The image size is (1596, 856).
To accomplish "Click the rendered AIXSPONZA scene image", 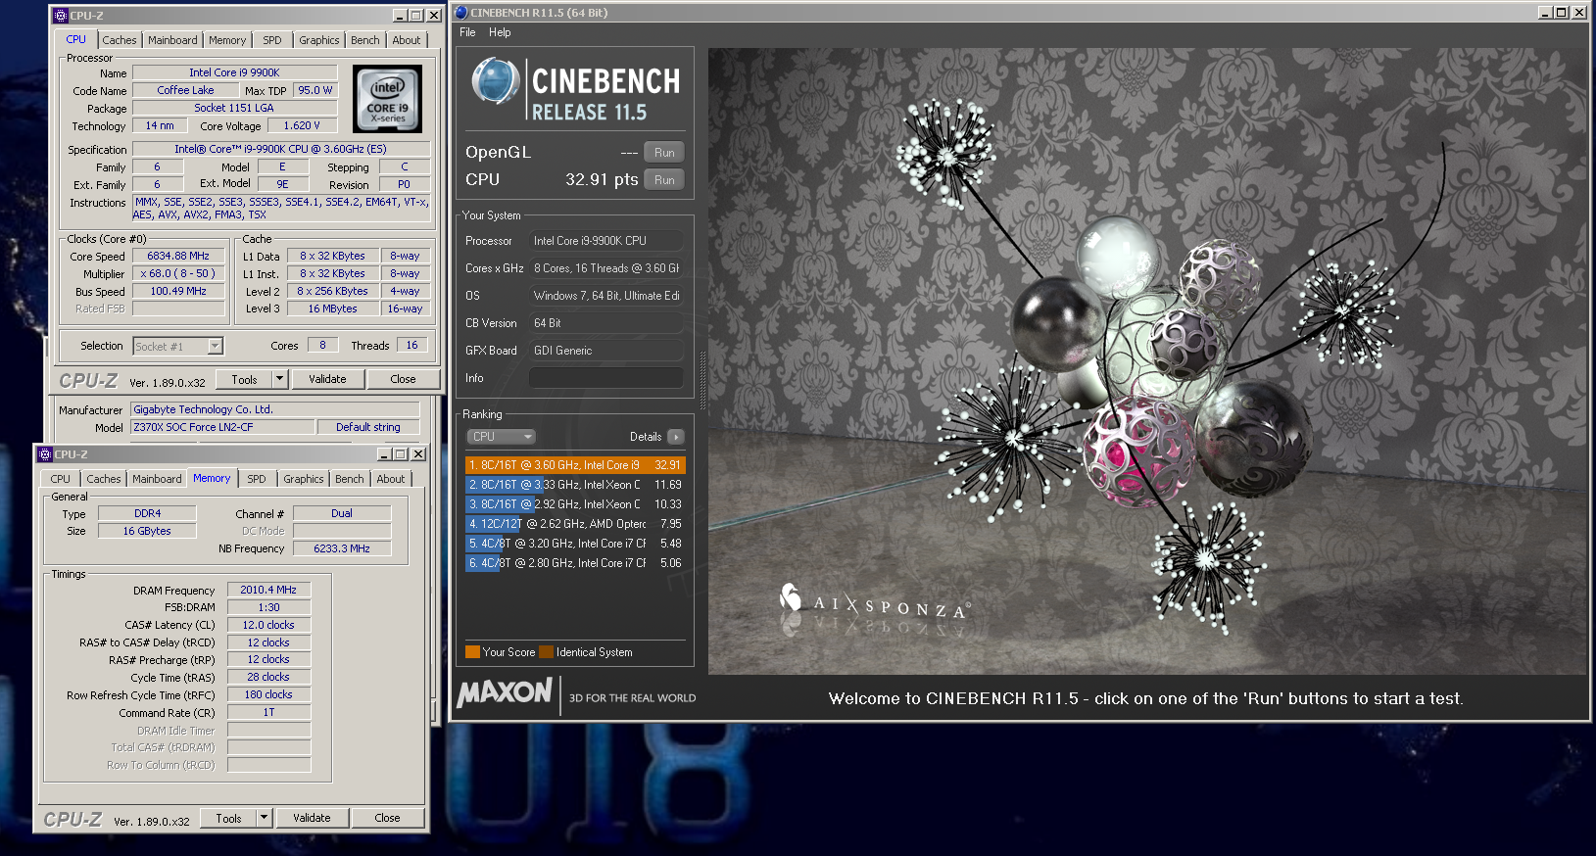I will click(1147, 361).
